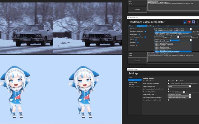
Task: Open the Patreon icon in Flowframes header
Action: [189, 22]
